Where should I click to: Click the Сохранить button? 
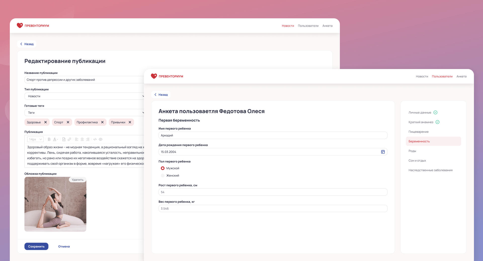[36, 246]
